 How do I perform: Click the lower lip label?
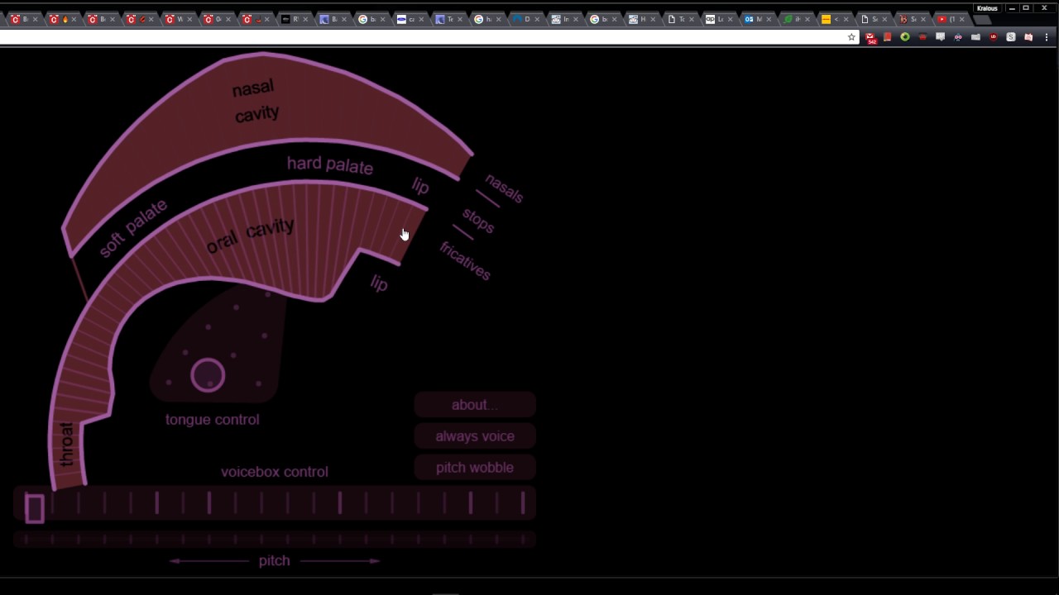click(379, 283)
